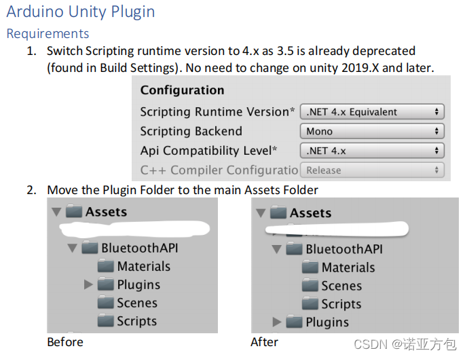Click Materials folder icon in Before panel
This screenshot has width=467, height=357.
[x=106, y=265]
